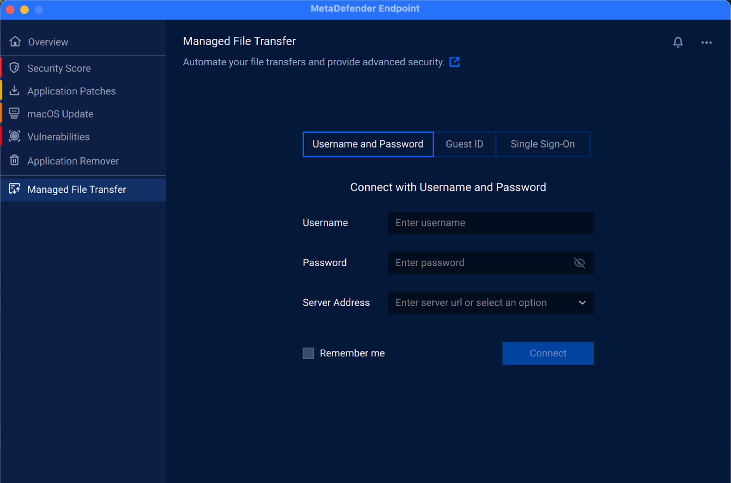Expand the Server Address dropdown arrow
This screenshot has width=731, height=483.
(582, 302)
